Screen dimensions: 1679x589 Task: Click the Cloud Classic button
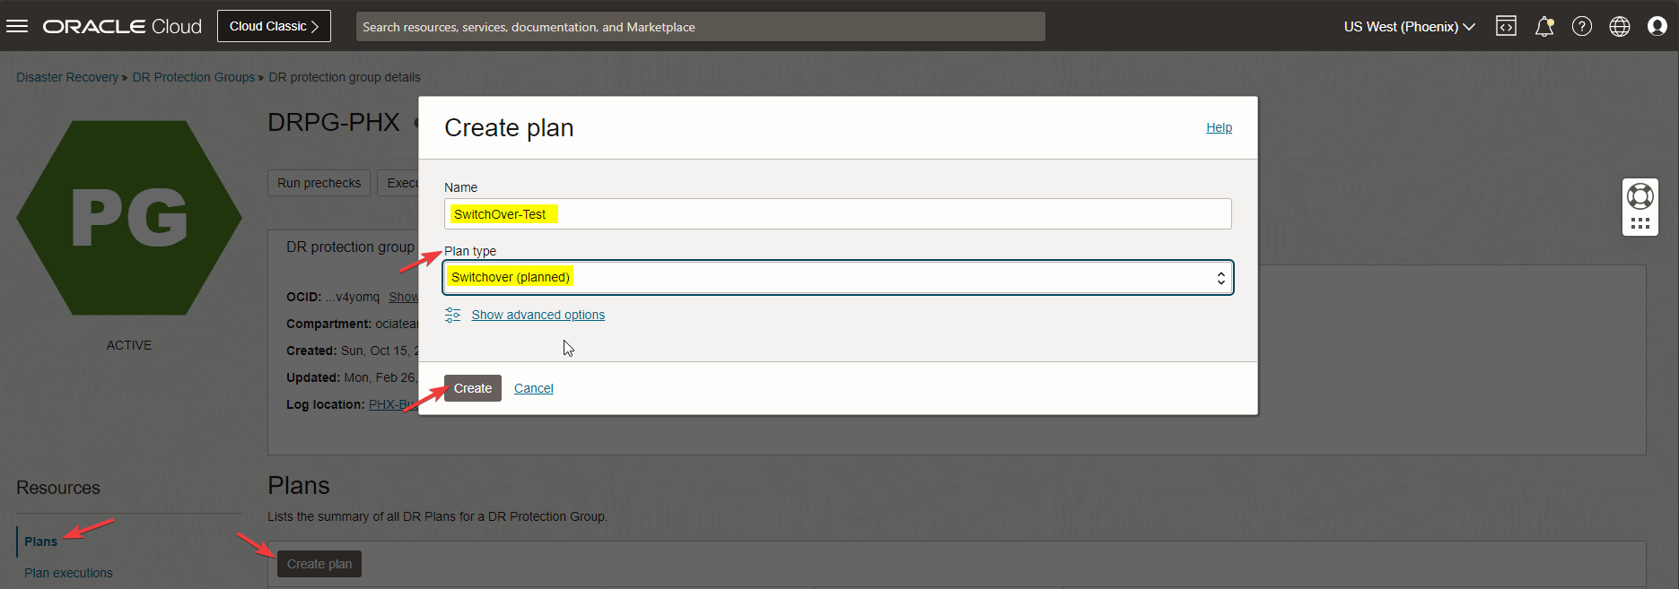(274, 26)
